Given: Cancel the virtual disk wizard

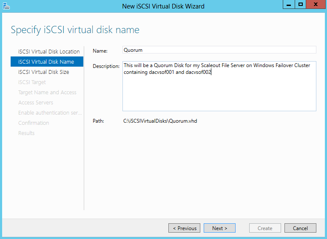Looking at the screenshot, I should [x=300, y=228].
